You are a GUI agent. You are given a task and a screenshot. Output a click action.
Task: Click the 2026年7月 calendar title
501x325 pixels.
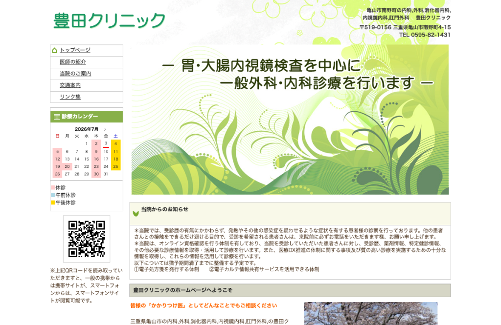87,129
